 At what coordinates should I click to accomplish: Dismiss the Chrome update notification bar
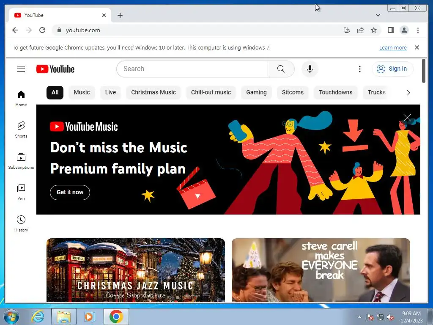tap(417, 47)
